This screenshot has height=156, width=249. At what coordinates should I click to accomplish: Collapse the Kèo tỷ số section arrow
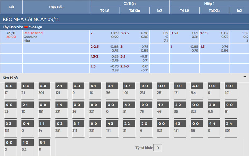[245, 76]
